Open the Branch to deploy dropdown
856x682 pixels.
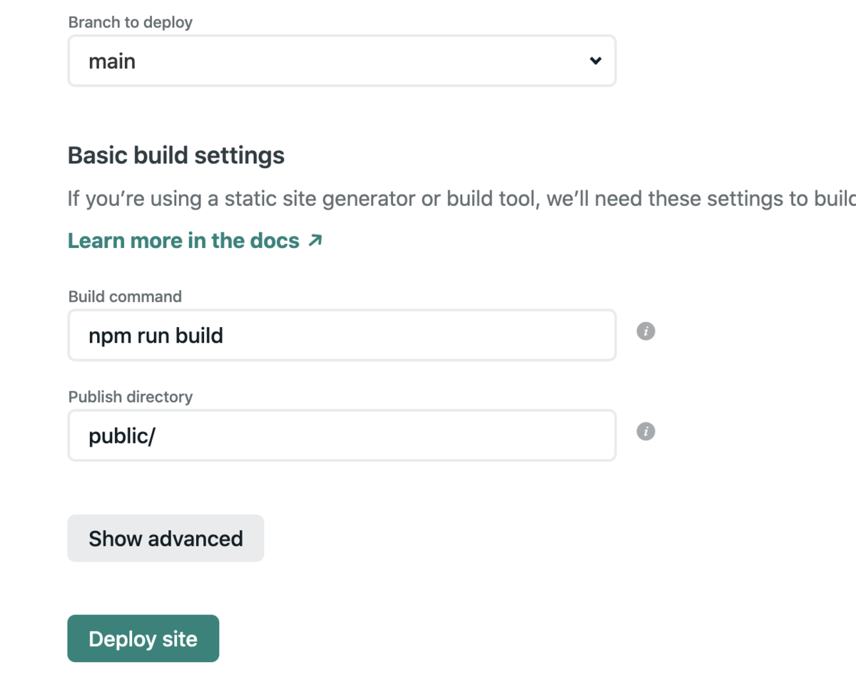(x=341, y=61)
